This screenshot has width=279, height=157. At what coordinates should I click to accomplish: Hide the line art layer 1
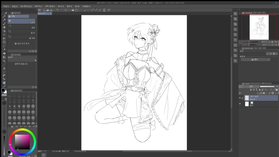(x=240, y=97)
